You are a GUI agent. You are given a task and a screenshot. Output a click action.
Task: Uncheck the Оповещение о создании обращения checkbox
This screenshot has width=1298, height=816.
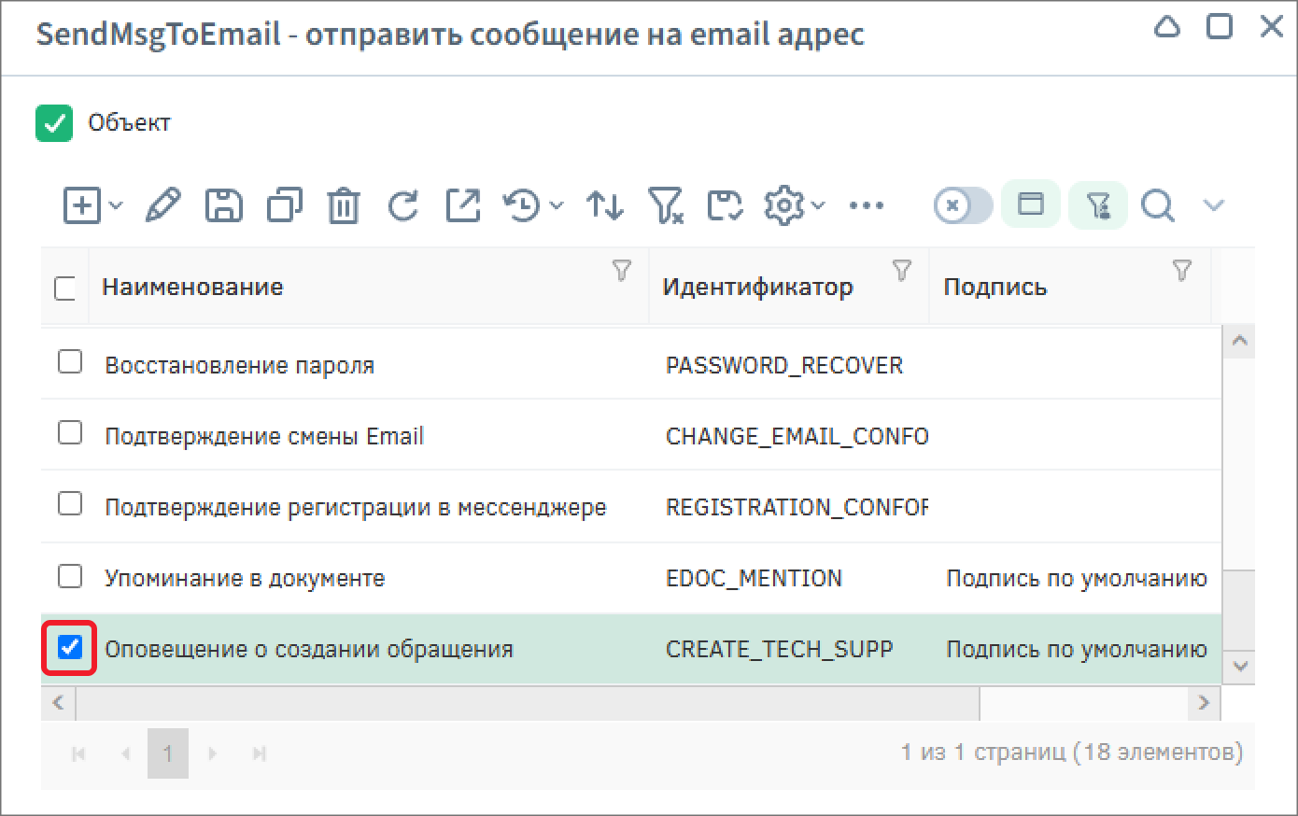click(x=70, y=646)
